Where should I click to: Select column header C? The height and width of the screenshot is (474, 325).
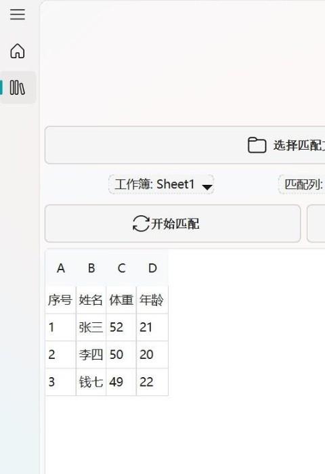(x=121, y=268)
